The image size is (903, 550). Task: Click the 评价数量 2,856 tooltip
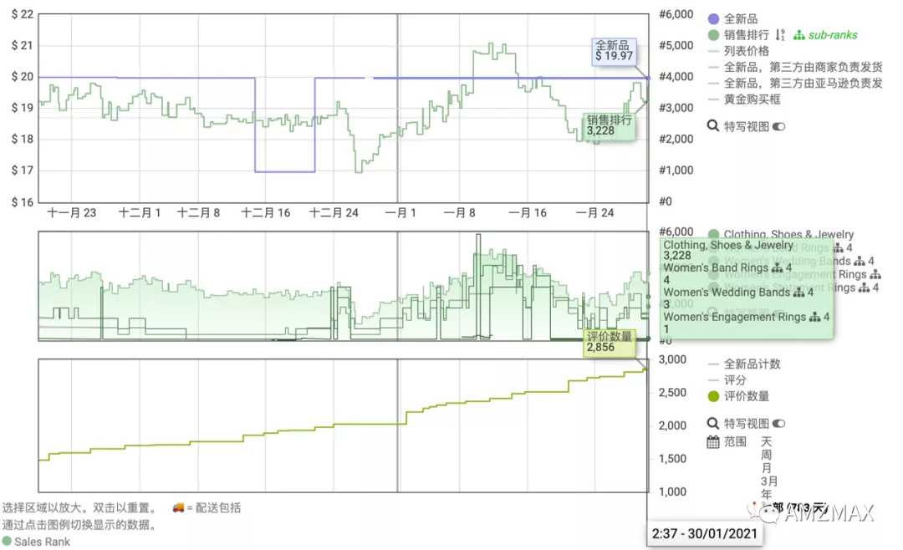point(610,342)
